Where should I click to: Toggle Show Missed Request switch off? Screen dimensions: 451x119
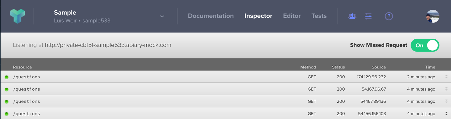(x=425, y=45)
